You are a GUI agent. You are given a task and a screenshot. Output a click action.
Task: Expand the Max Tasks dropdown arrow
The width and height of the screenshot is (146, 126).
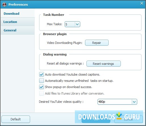click(77, 24)
